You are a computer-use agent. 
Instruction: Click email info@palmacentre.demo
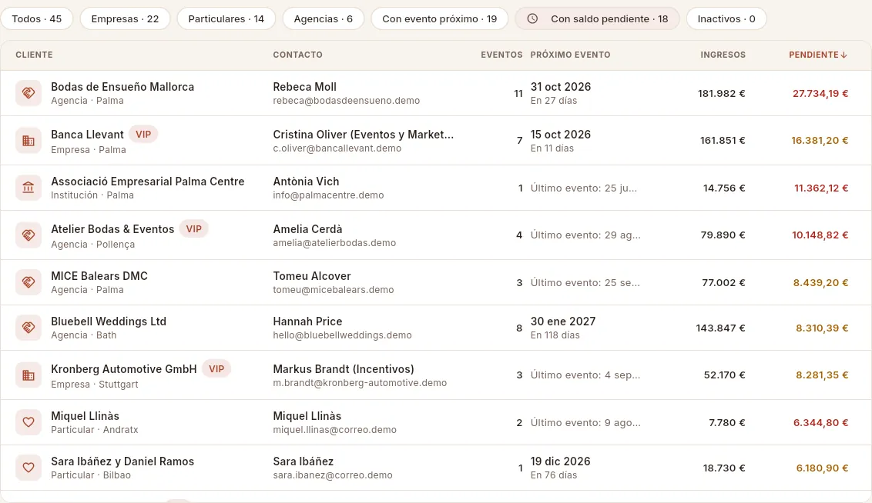coord(328,195)
